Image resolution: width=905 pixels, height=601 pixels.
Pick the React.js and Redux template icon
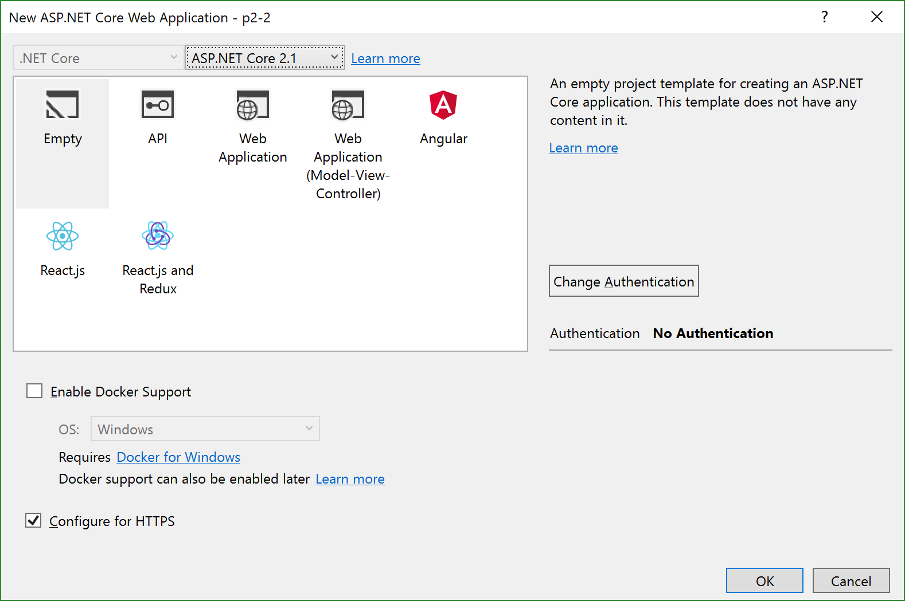pos(158,235)
